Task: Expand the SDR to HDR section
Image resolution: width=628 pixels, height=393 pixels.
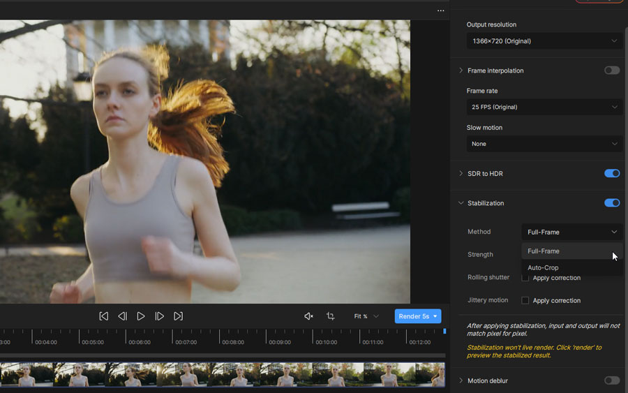Action: point(461,174)
